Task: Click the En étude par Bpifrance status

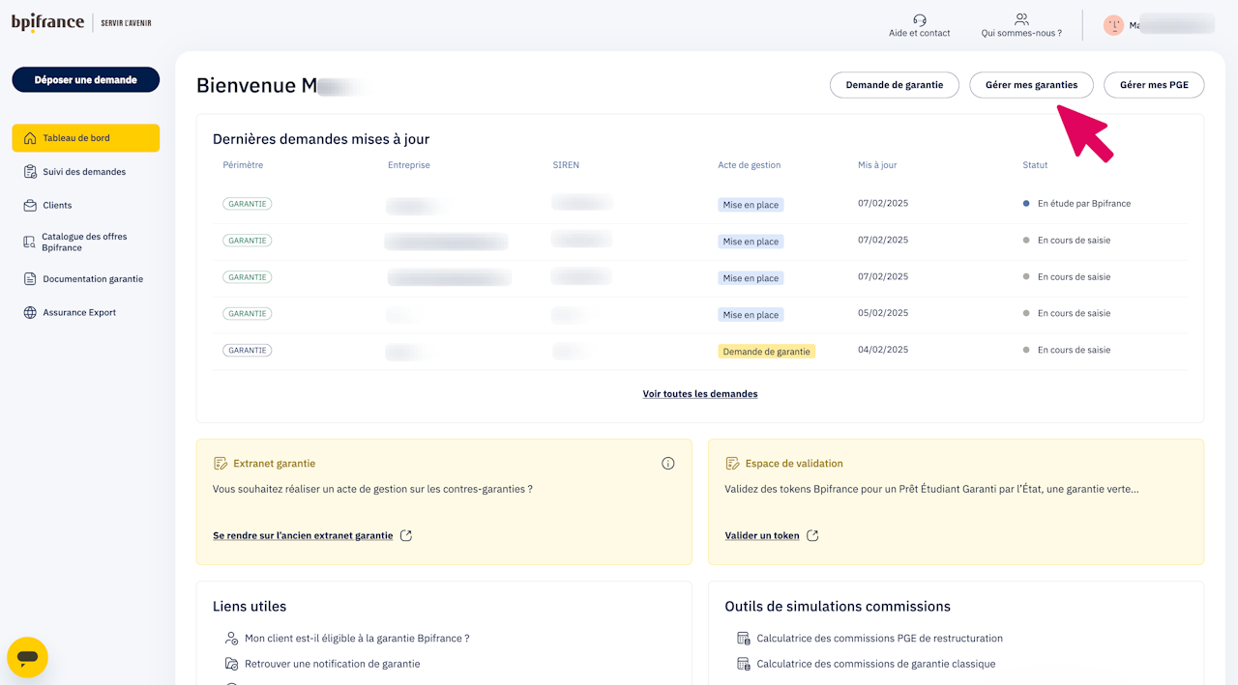Action: (1084, 204)
